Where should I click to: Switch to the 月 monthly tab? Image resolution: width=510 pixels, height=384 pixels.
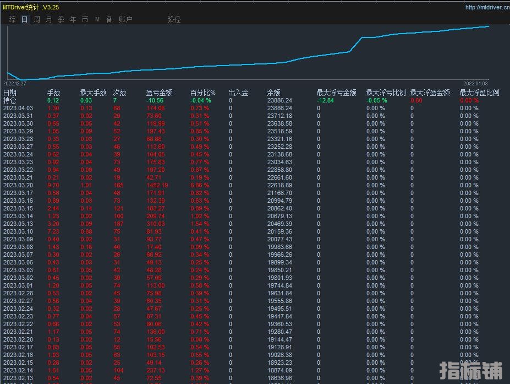[x=49, y=19]
